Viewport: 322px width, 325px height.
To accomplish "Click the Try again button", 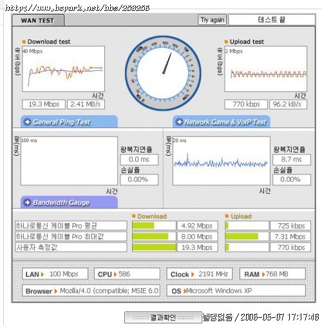I will pos(212,20).
